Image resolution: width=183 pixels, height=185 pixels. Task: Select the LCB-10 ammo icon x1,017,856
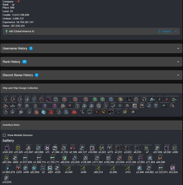point(25,158)
